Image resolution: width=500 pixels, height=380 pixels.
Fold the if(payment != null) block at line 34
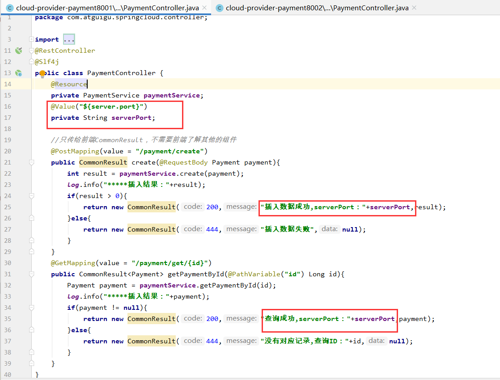pos(31,308)
